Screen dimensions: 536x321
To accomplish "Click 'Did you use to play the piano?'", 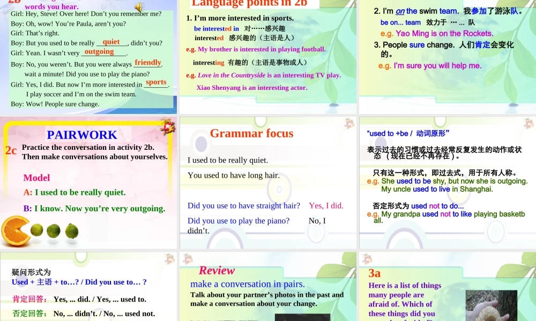I will tap(239, 221).
